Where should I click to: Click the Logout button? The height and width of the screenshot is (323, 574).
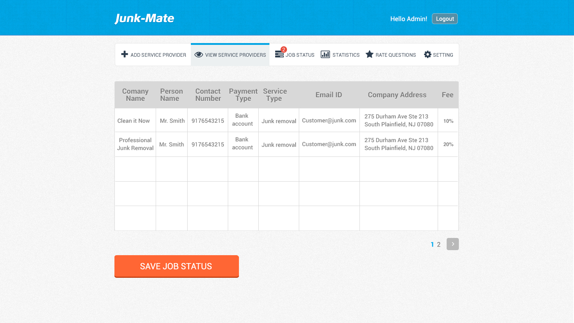click(444, 19)
